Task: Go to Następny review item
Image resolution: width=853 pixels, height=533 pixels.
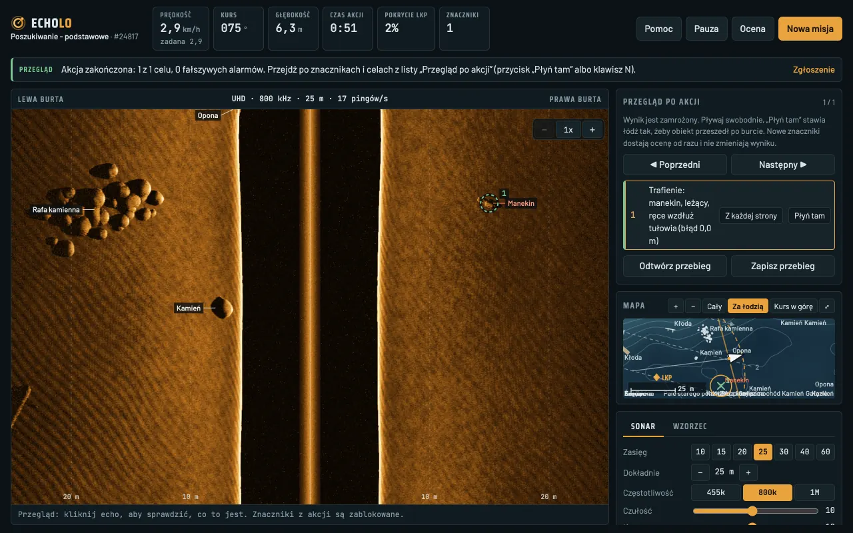Action: tap(783, 165)
